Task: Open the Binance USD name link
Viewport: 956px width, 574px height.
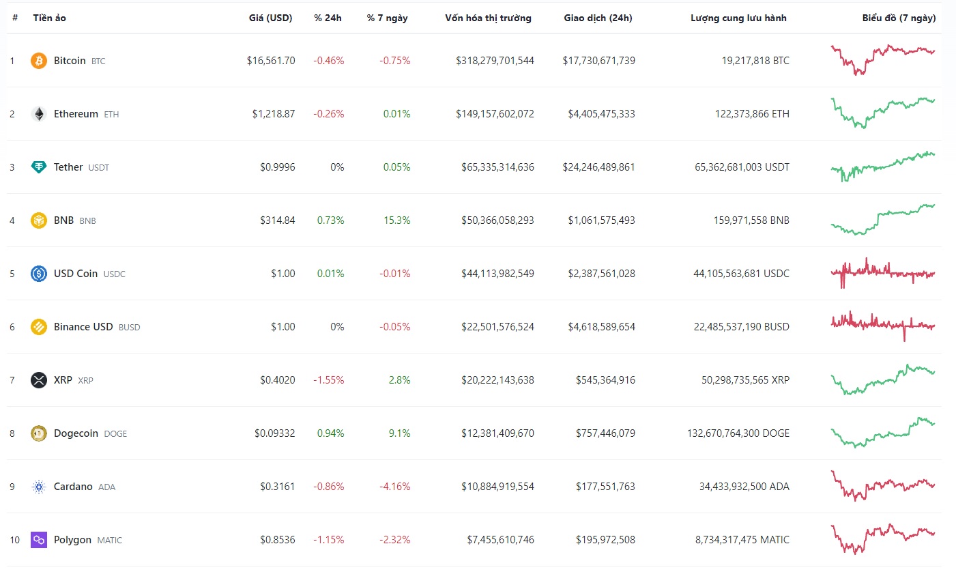Action: [x=83, y=327]
